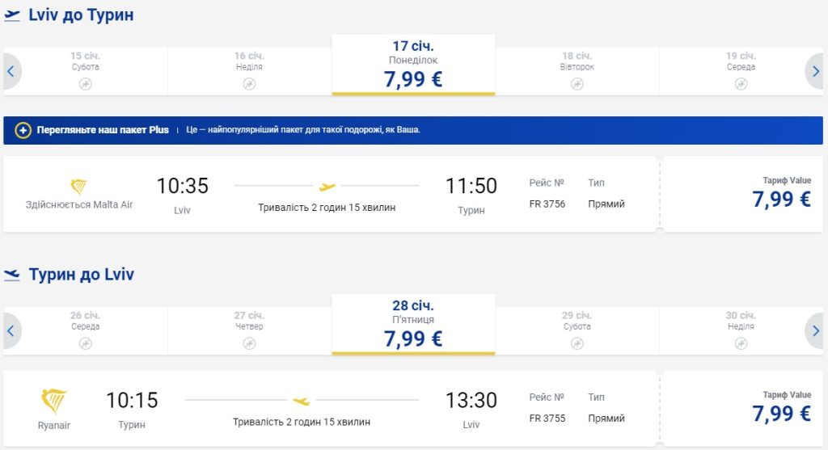The width and height of the screenshot is (828, 450).
Task: Click the no-flight icon under 15 січ.
Action: click(85, 84)
